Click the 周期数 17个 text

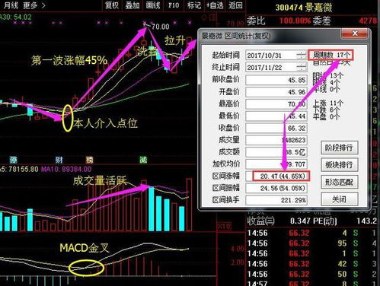(x=331, y=55)
